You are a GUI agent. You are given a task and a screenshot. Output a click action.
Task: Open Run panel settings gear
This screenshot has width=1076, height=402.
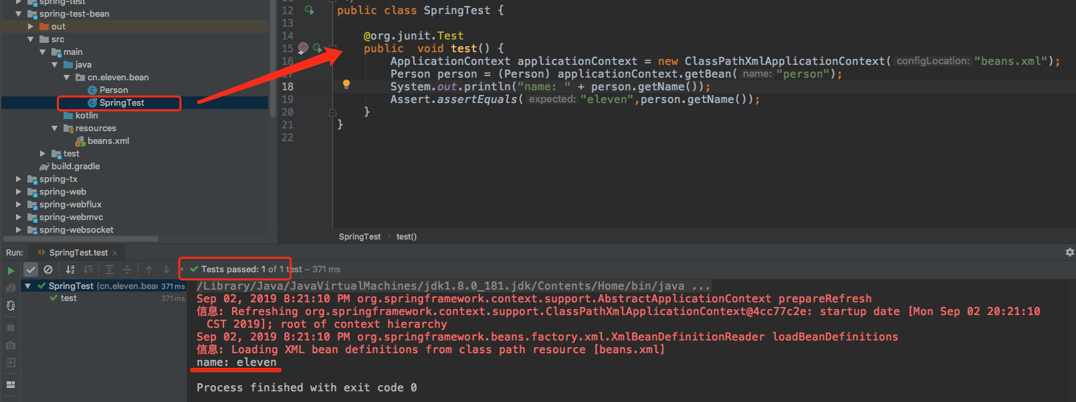[x=1070, y=252]
